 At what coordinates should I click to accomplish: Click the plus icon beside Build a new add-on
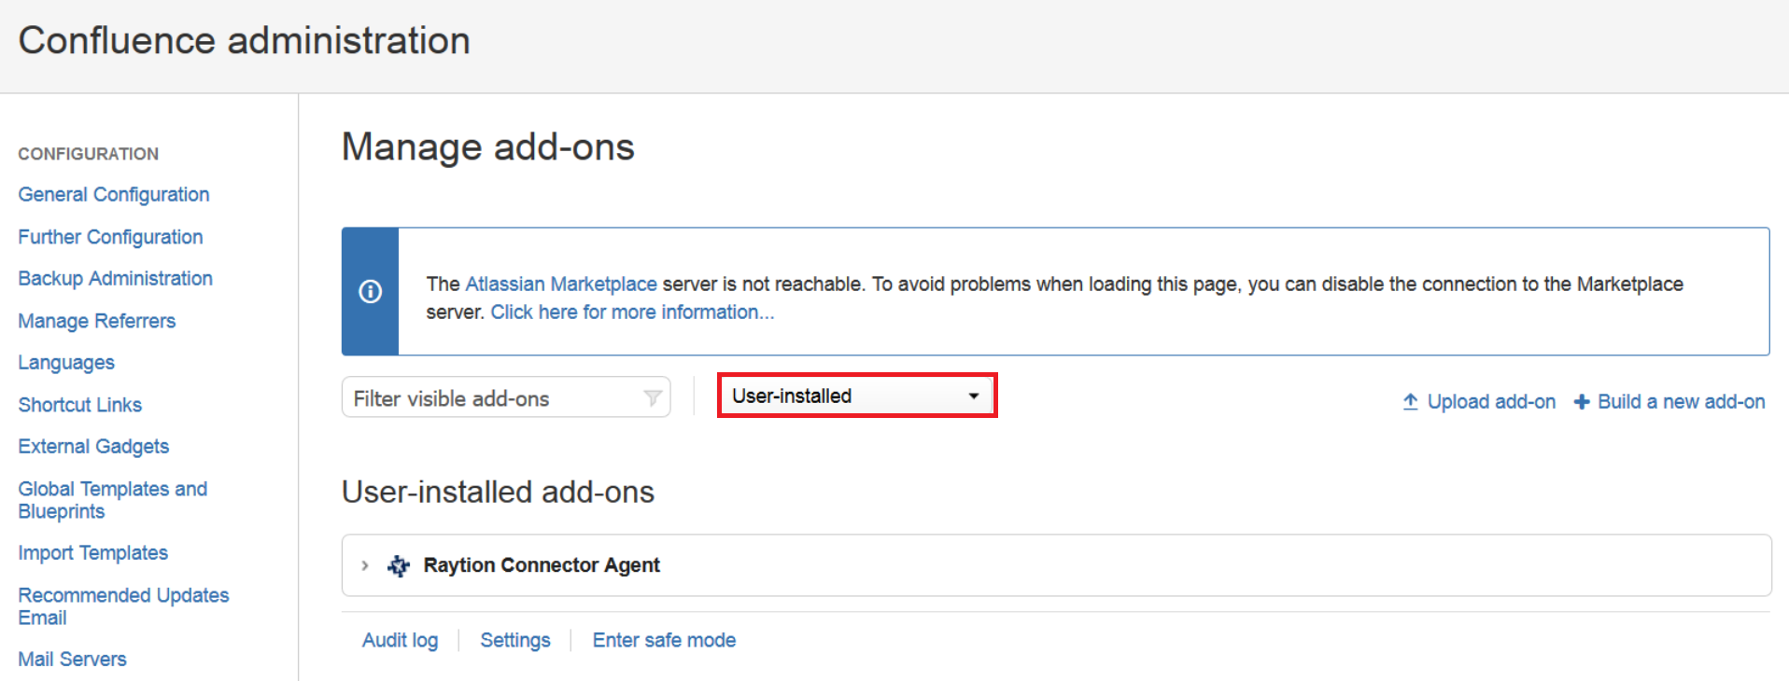tap(1582, 402)
